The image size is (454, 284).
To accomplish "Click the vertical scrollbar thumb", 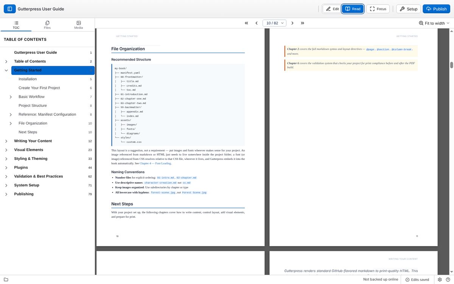I will pyautogui.click(x=451, y=65).
